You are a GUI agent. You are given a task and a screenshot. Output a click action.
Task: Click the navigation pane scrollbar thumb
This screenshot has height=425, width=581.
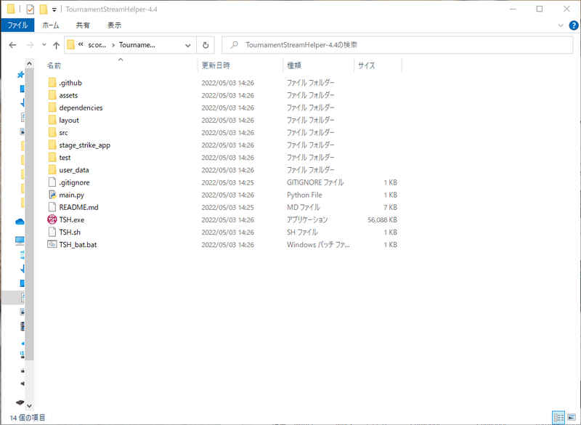[x=29, y=215]
